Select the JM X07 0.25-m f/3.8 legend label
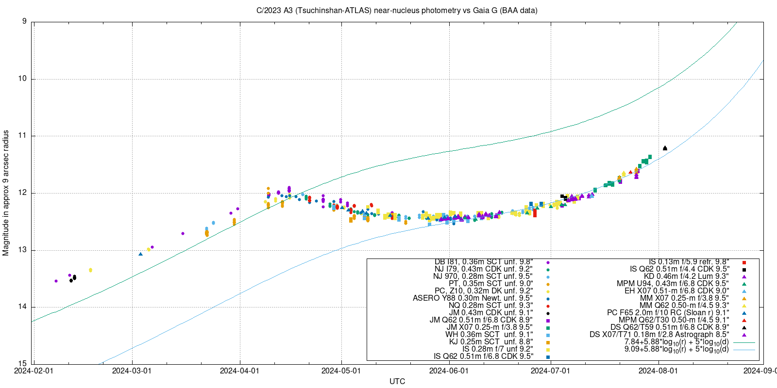 [x=490, y=327]
